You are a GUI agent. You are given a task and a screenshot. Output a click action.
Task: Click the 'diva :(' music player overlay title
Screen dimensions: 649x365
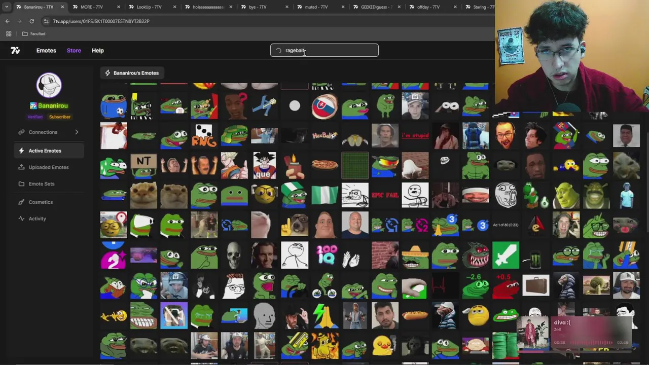coord(562,322)
